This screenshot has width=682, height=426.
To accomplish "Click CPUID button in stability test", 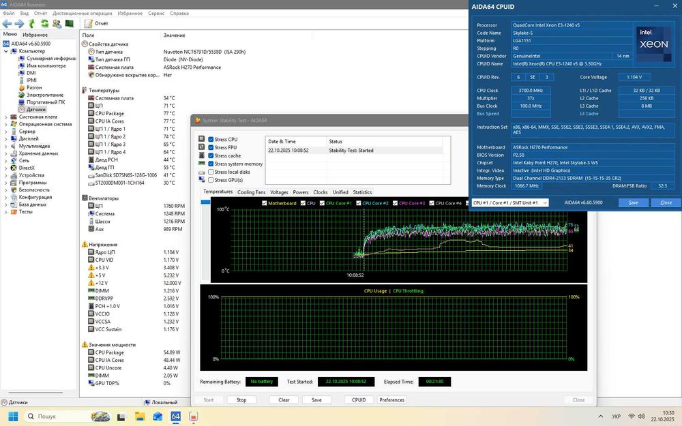I will point(359,400).
